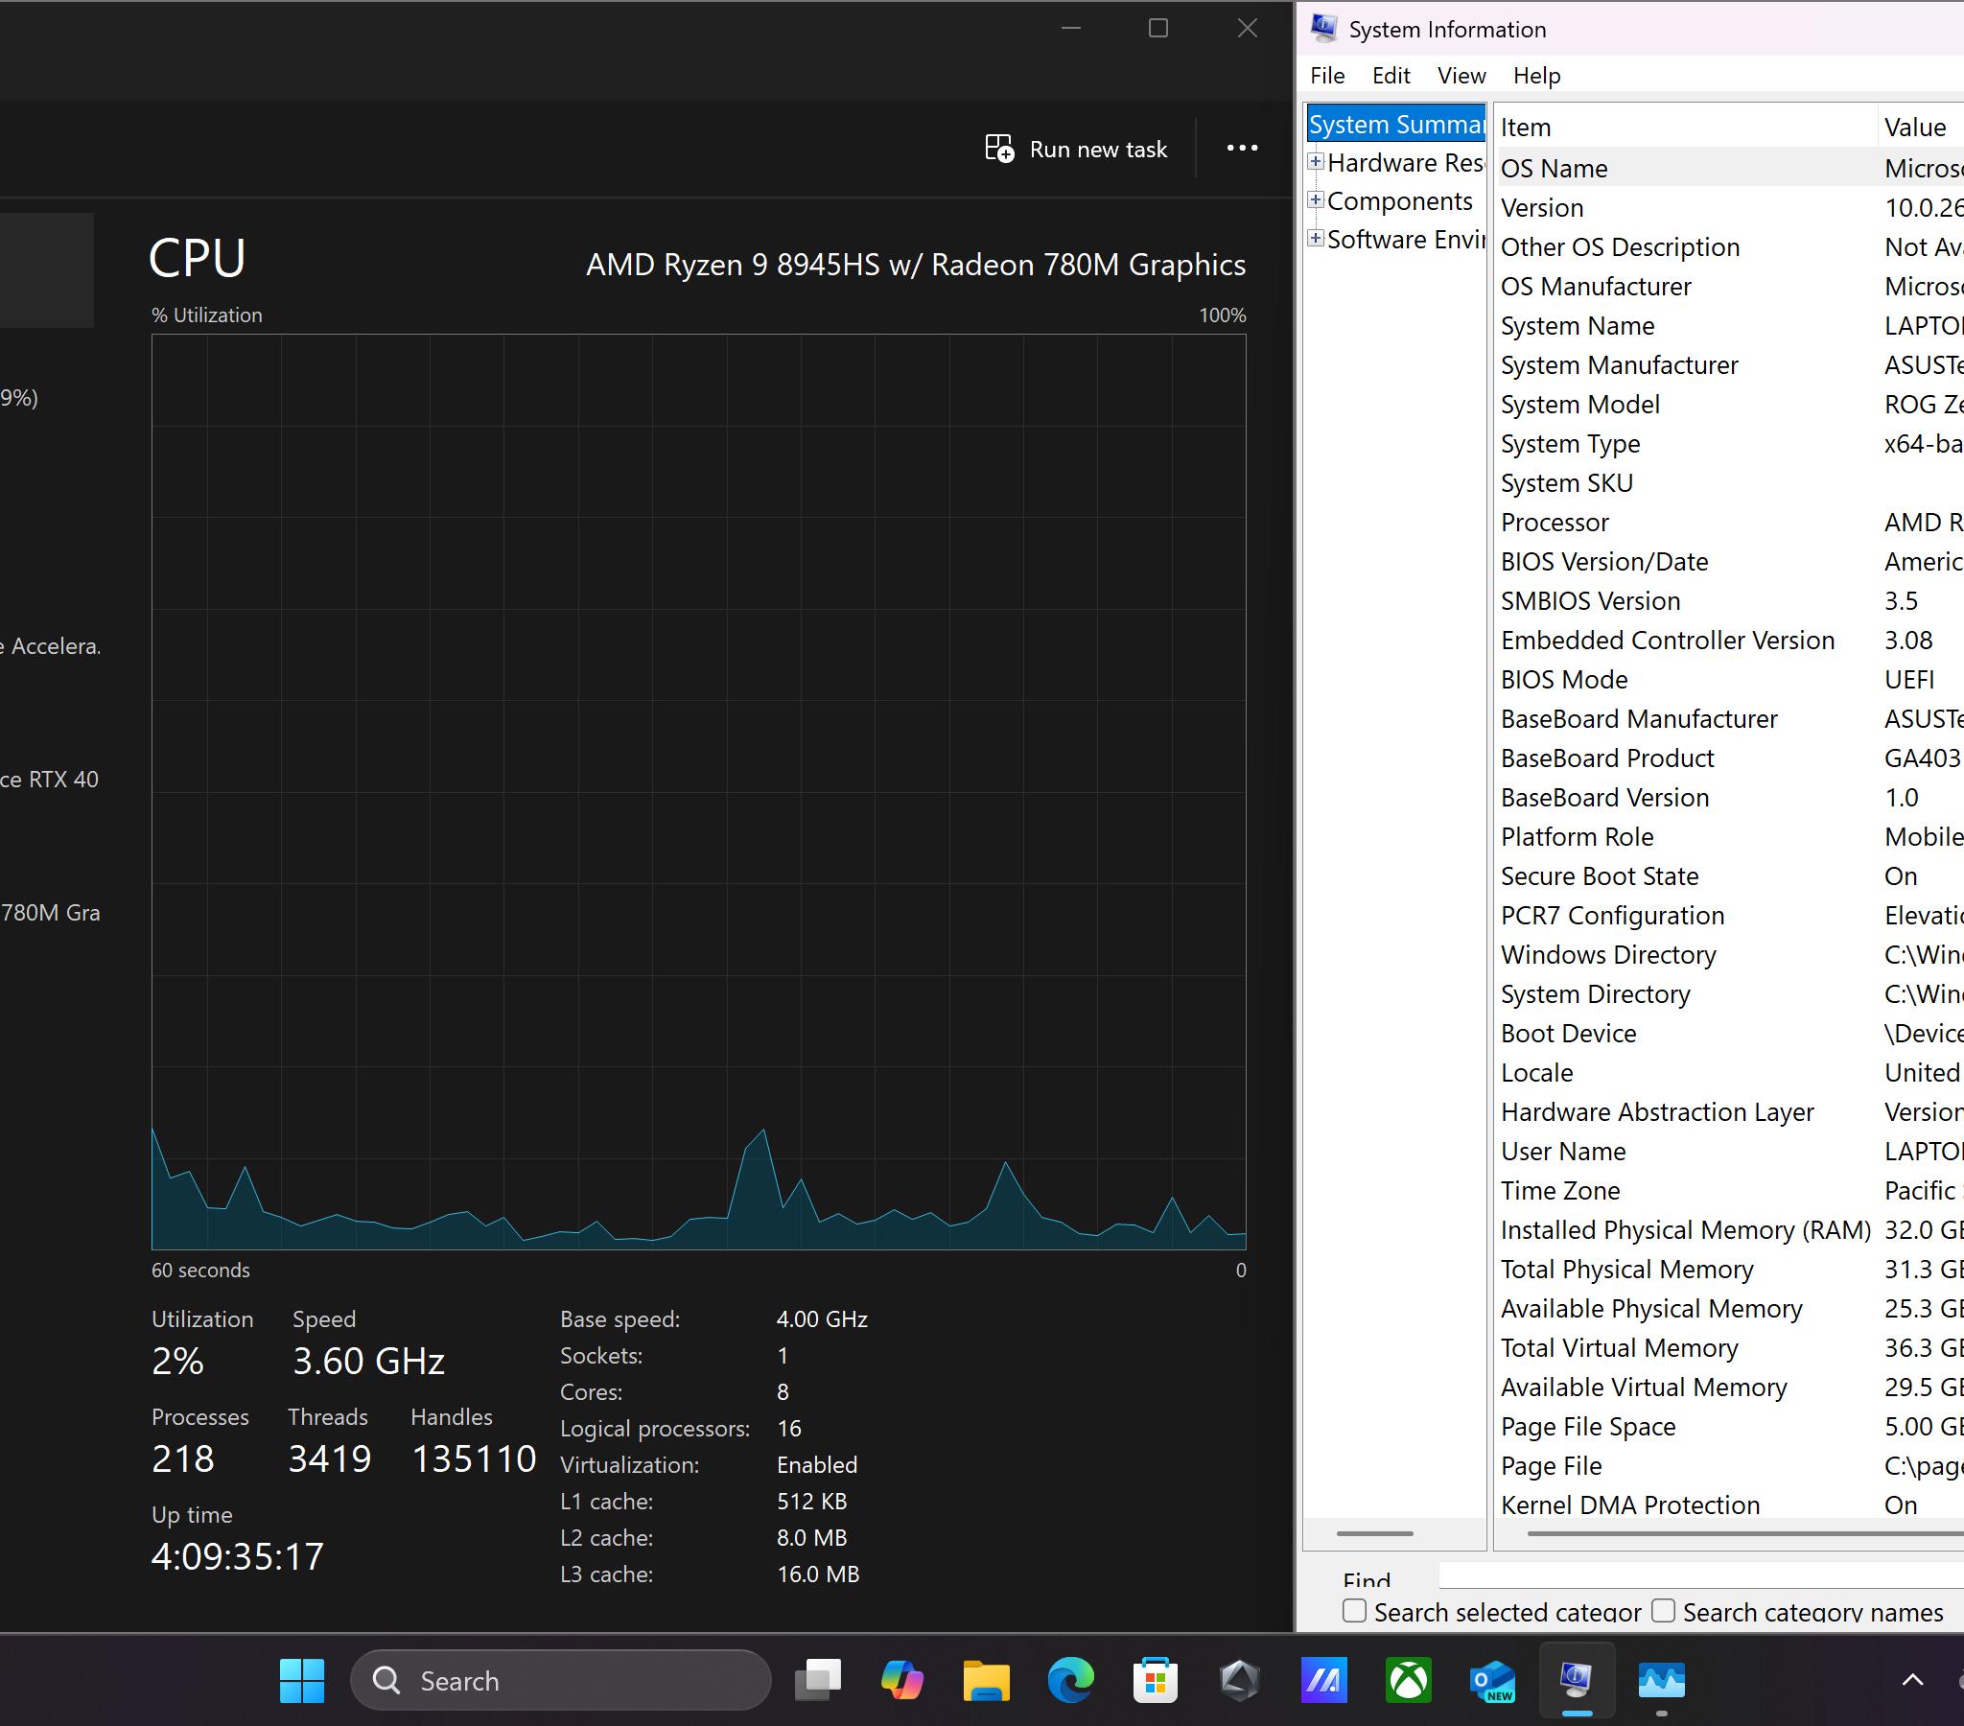Image resolution: width=1964 pixels, height=1726 pixels.
Task: Open the Help menu in System Information
Action: click(x=1536, y=75)
